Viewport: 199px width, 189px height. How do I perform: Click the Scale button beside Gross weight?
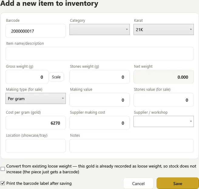point(56,77)
